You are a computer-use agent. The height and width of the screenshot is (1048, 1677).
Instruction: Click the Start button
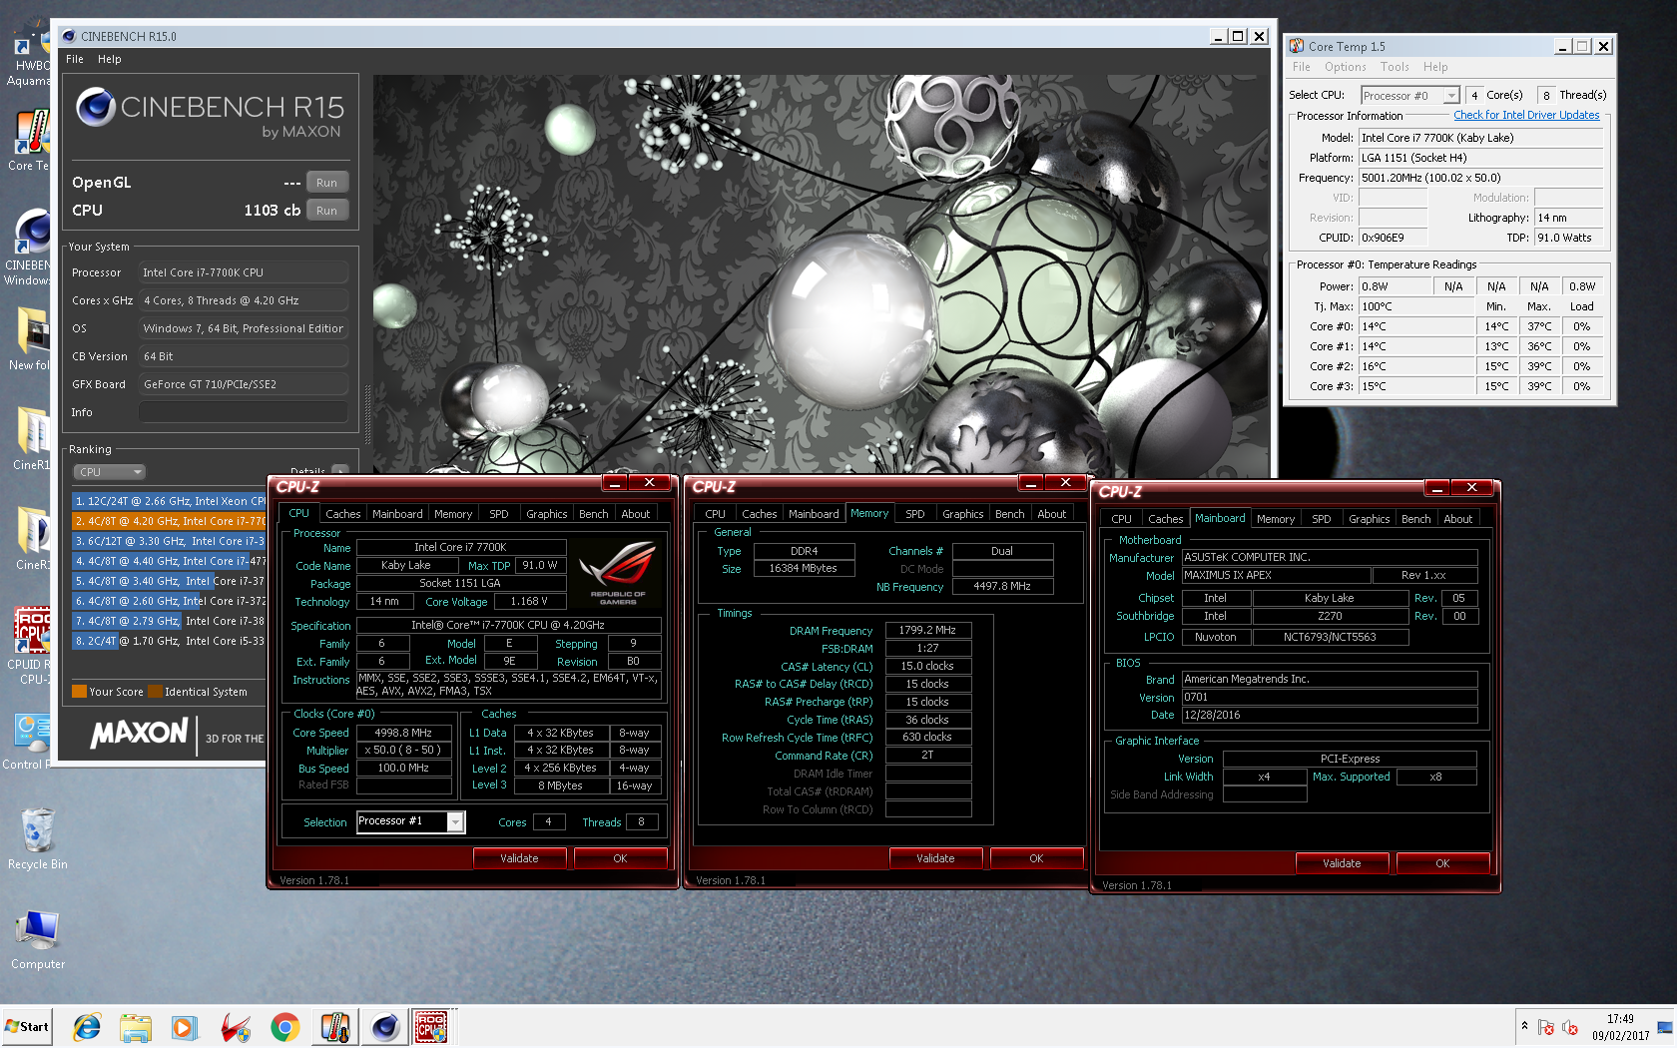pyautogui.click(x=27, y=1027)
